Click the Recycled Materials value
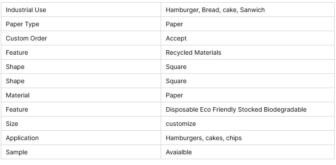 [193, 52]
